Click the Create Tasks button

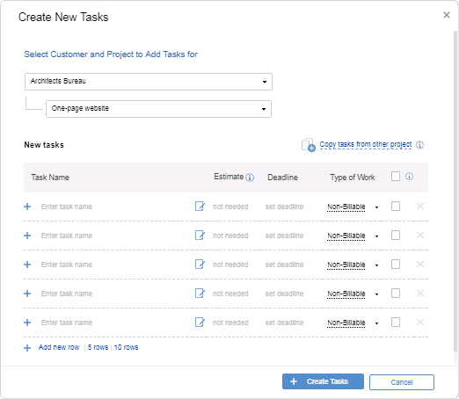click(x=323, y=381)
